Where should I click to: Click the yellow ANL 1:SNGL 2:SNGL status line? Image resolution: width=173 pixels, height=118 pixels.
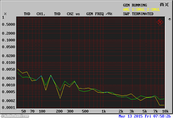[141, 9]
